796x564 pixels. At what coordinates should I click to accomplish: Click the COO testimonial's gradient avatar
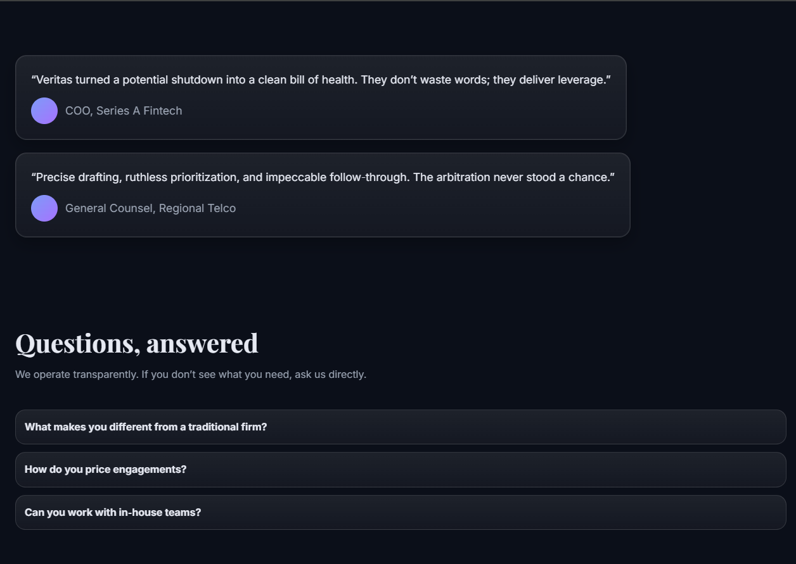(x=44, y=111)
